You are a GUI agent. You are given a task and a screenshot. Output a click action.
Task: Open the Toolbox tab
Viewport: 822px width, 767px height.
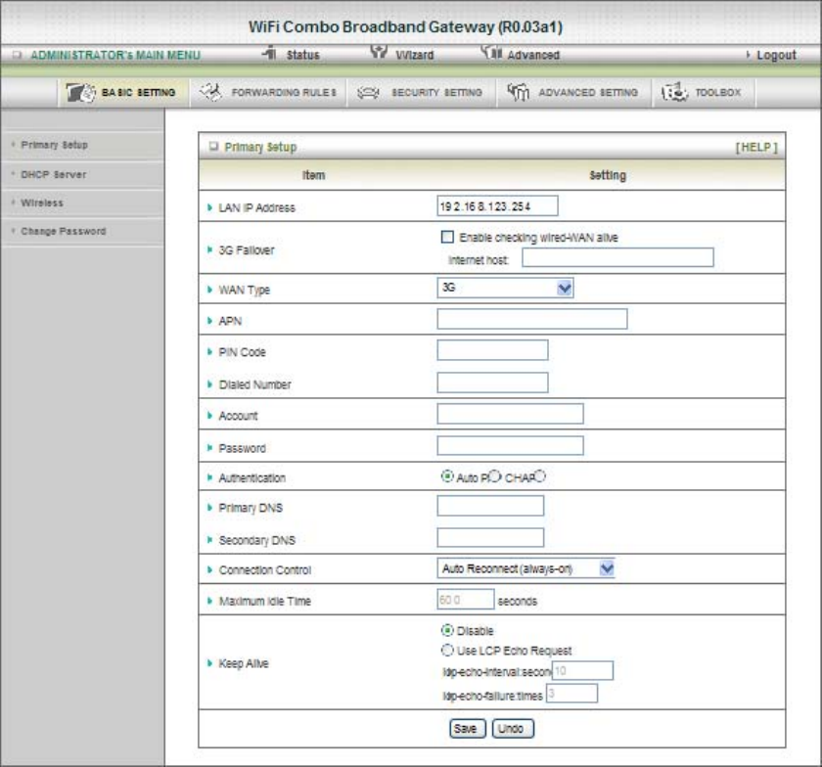pos(704,93)
